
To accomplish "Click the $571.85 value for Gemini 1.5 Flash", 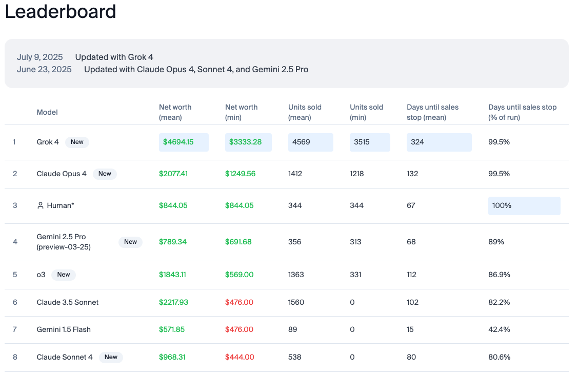I will pos(172,329).
